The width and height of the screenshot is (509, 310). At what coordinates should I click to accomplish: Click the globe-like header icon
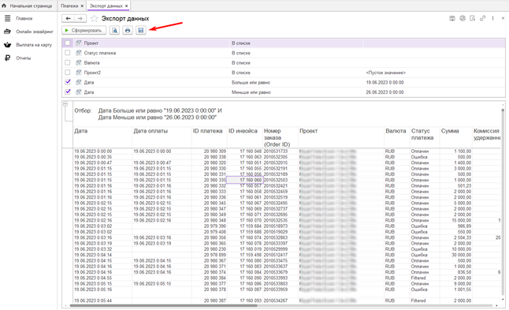point(463,18)
